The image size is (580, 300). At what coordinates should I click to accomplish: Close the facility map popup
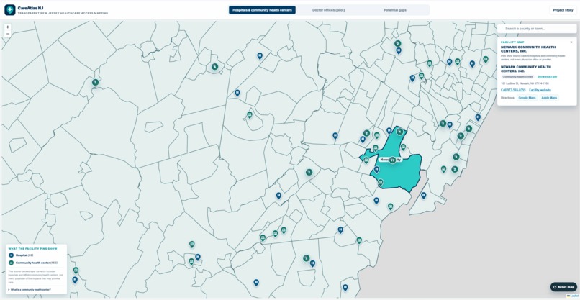point(571,42)
